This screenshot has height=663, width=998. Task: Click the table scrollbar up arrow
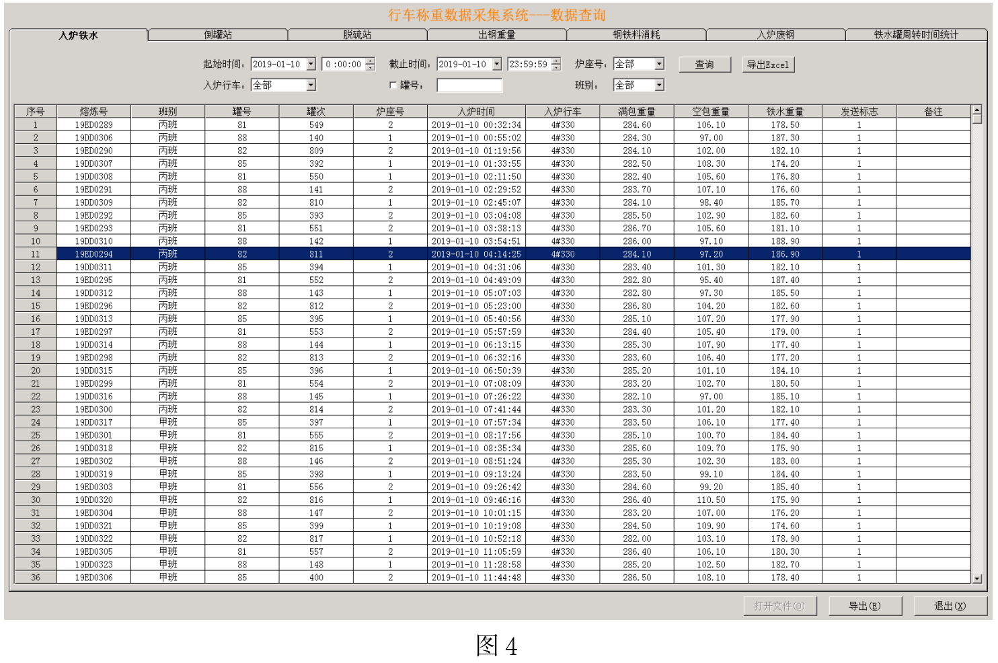pos(976,110)
